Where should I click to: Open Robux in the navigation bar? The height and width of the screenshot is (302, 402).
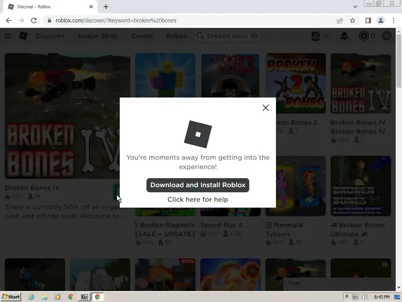coord(177,36)
